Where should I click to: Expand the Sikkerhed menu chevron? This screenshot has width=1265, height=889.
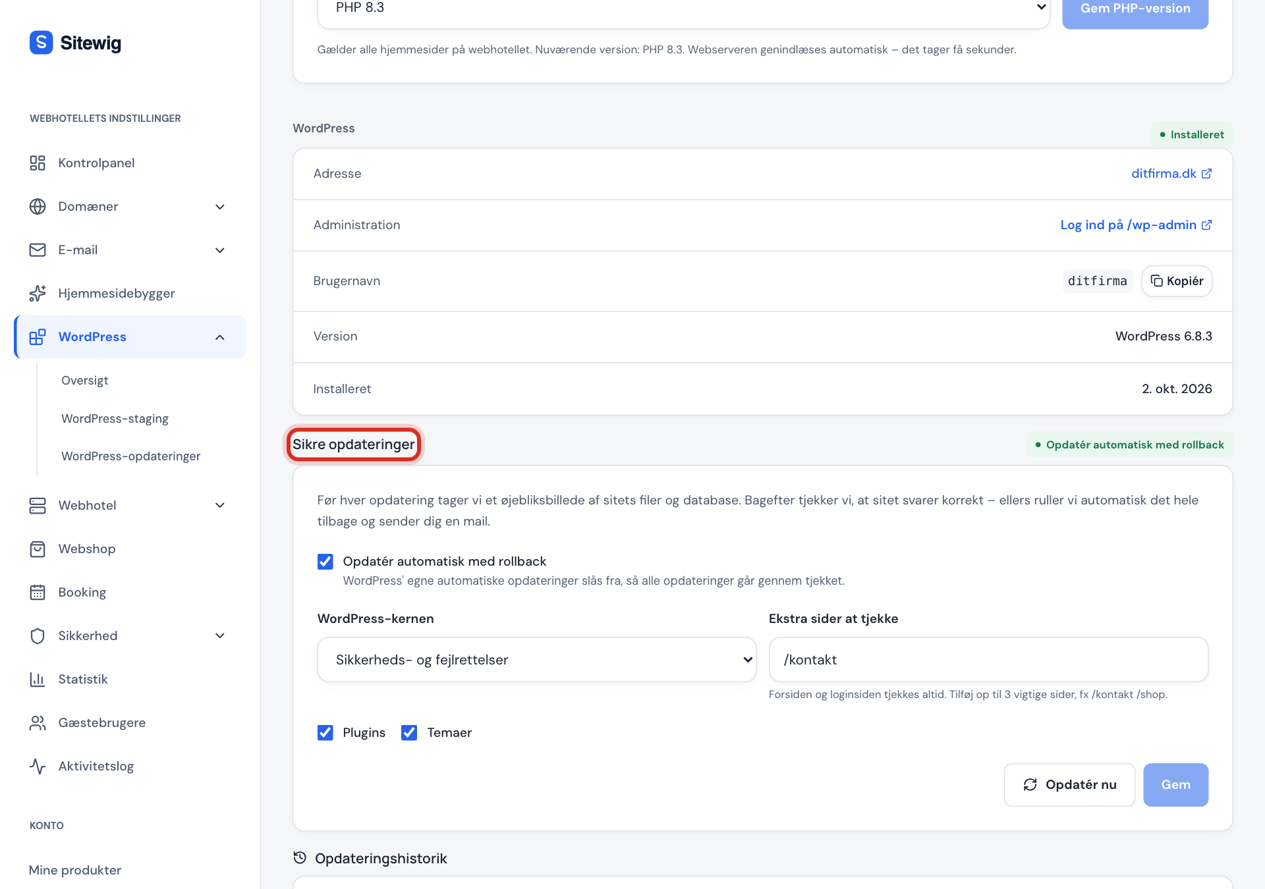point(220,635)
